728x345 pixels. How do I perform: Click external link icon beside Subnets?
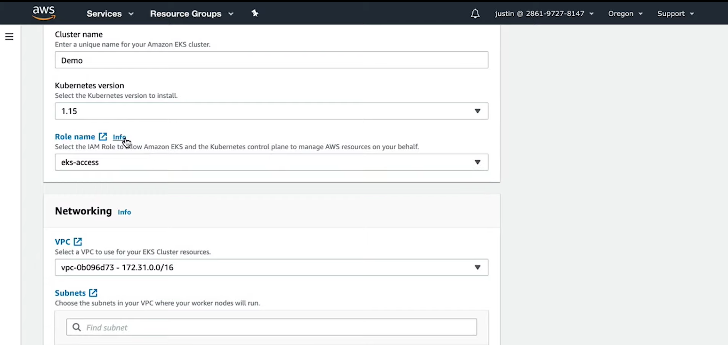point(93,293)
